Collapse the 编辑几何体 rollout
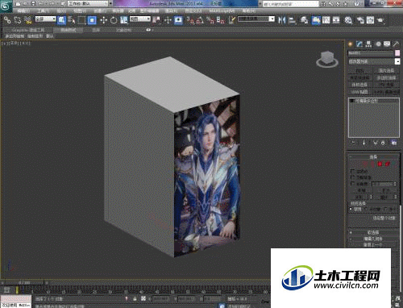403x308 pixels. point(374,239)
